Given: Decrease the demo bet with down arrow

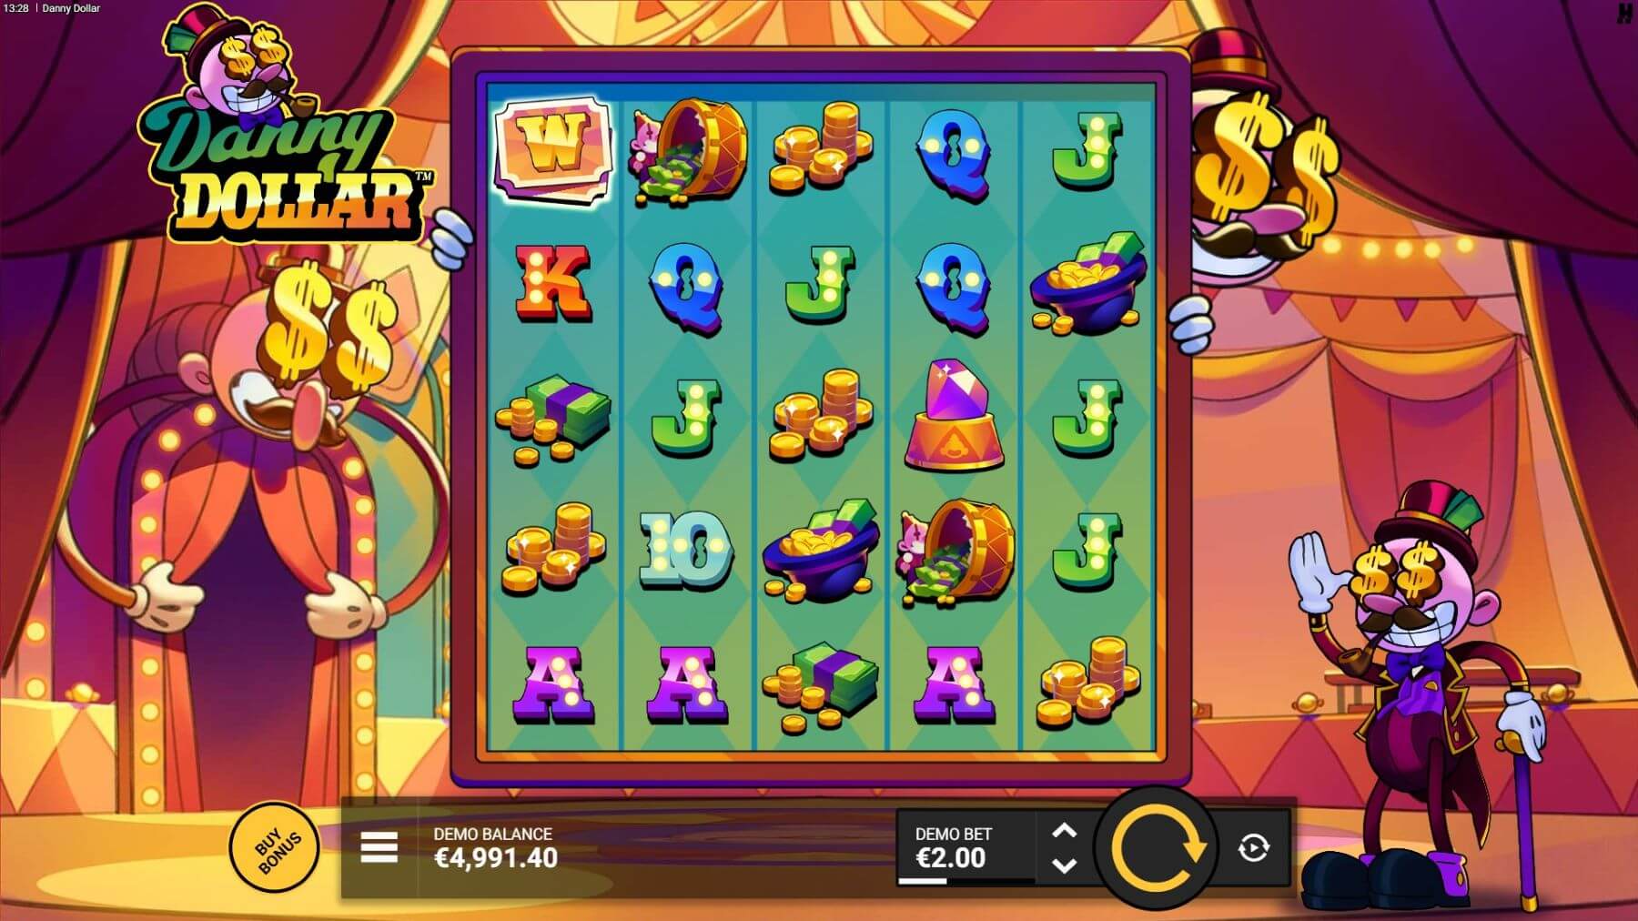Looking at the screenshot, I should tap(1064, 865).
